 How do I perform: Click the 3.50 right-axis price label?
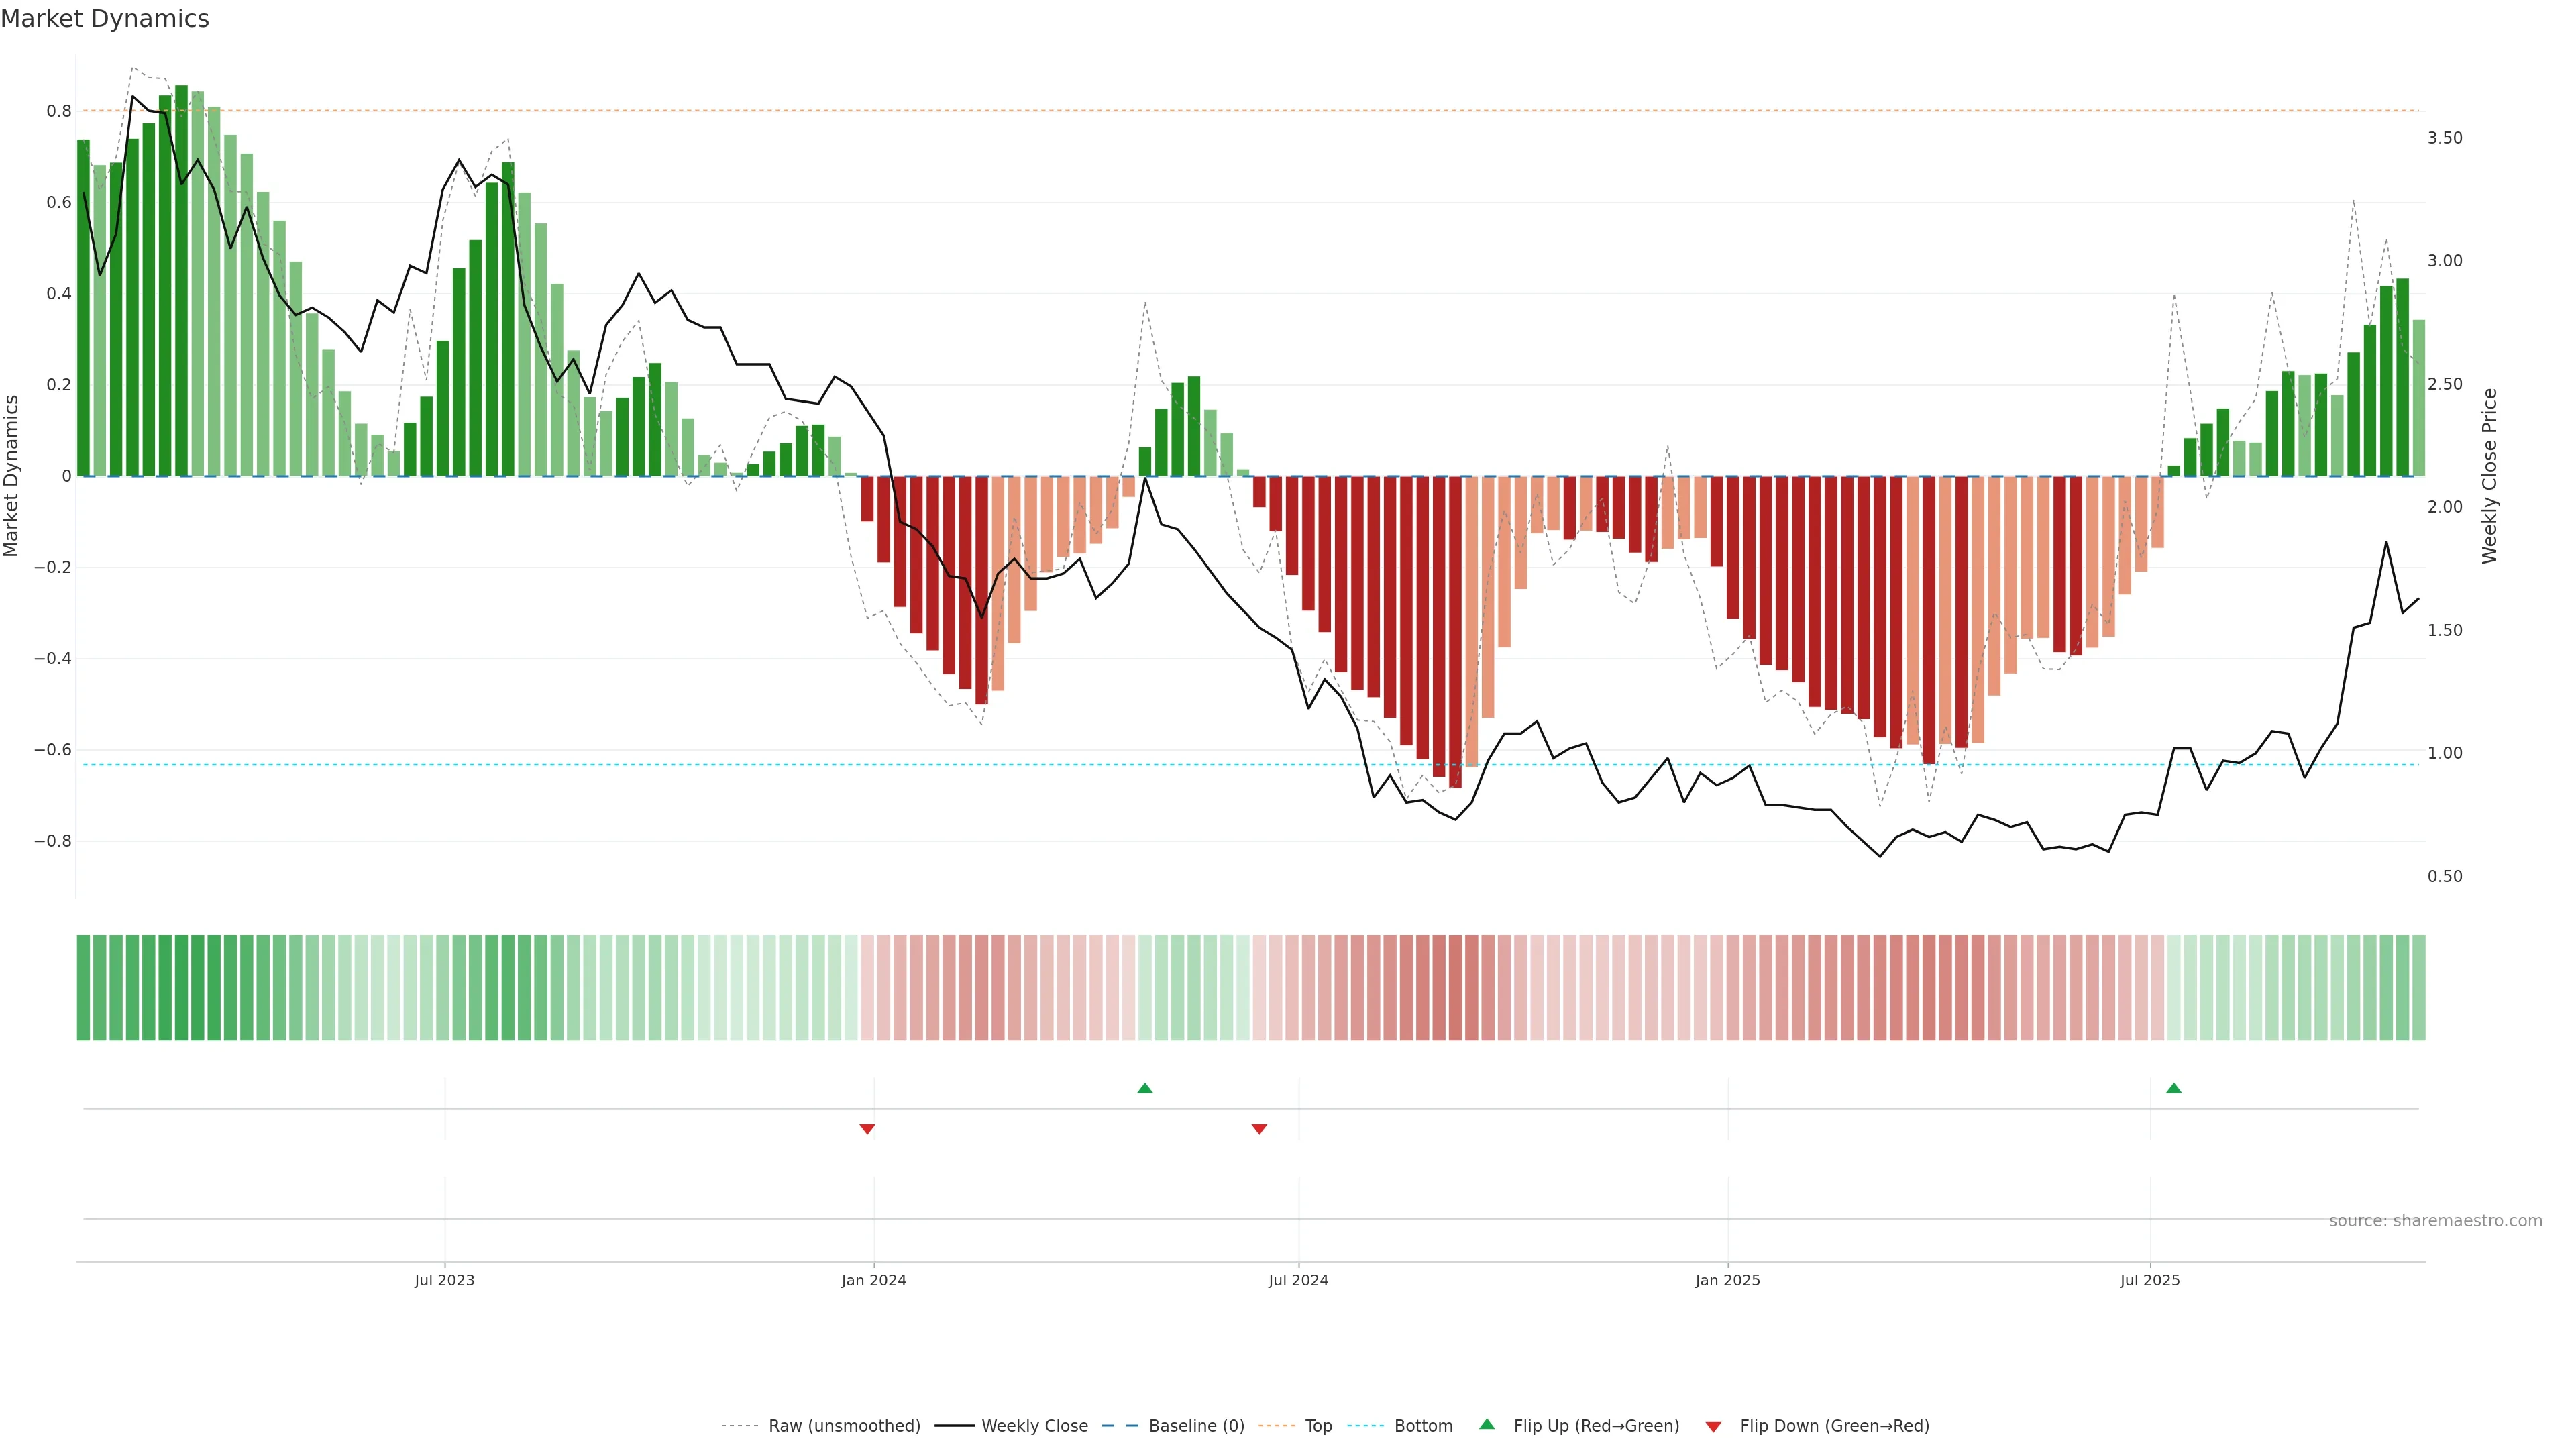pos(2444,138)
